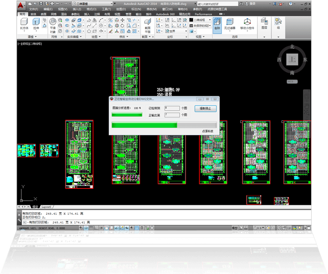Click the 点源科技 link in dialog
Screen dimensions: 328x274
(208, 131)
